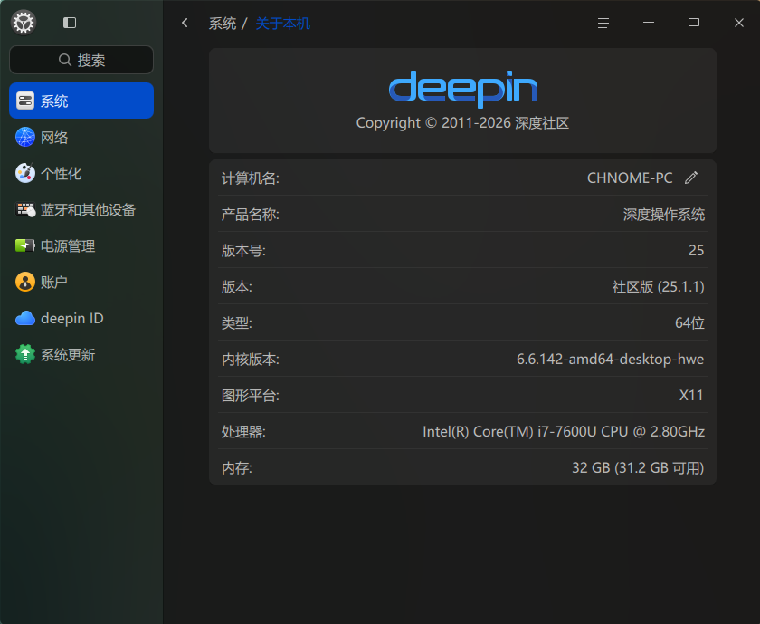
Task: Toggle the sidebar collapse icon
Action: [x=70, y=23]
